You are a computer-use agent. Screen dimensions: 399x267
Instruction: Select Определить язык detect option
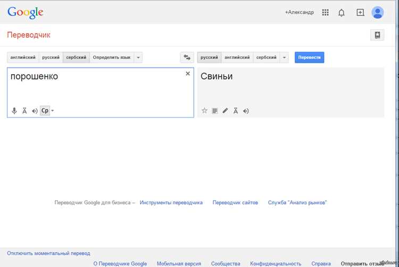[x=112, y=57]
